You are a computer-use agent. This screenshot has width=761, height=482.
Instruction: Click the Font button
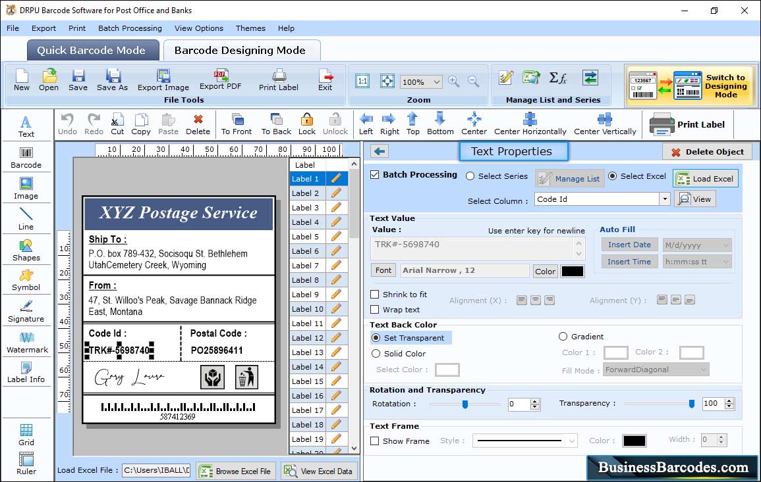(383, 270)
